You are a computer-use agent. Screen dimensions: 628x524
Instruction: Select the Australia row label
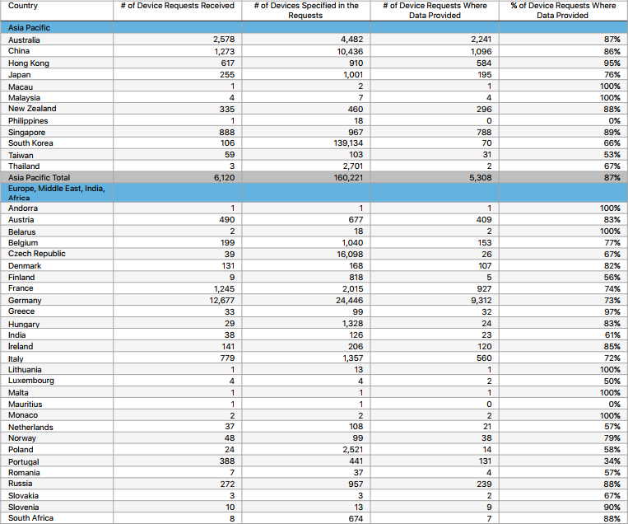point(24,40)
